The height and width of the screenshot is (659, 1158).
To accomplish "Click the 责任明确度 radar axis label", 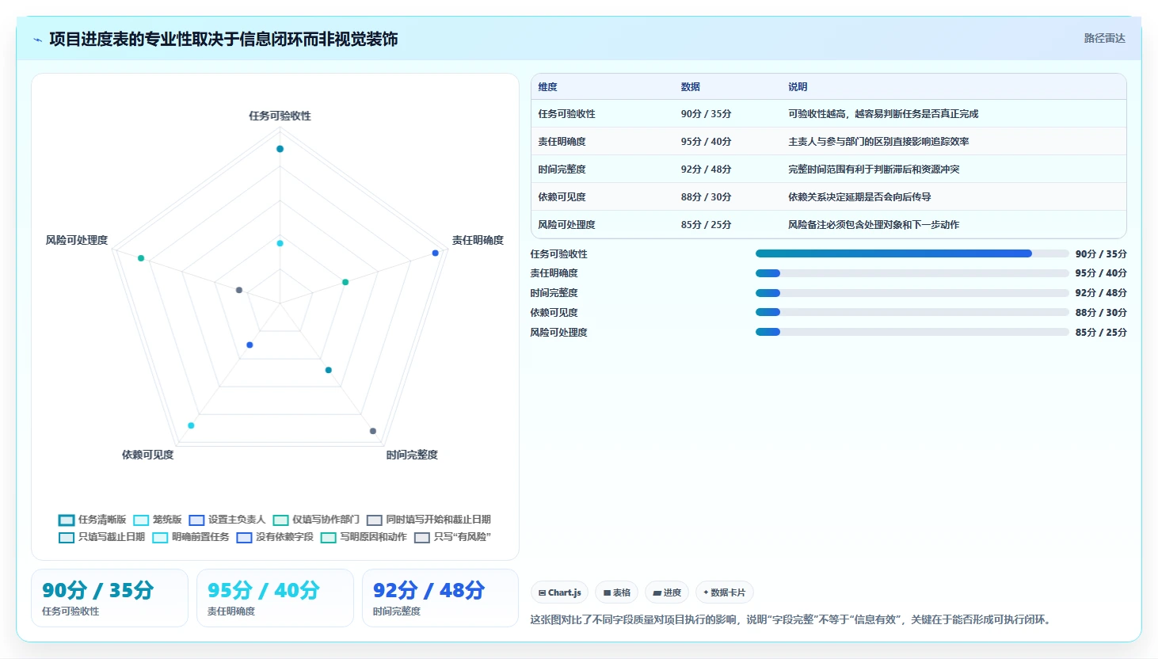I will click(478, 240).
